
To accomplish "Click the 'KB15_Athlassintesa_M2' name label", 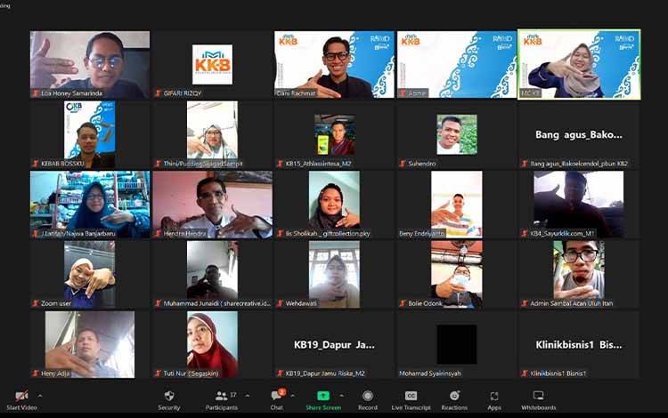I will click(318, 164).
